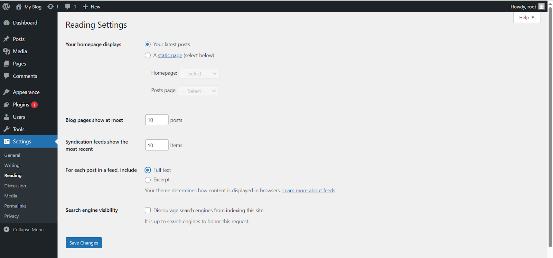Click the Reading Settings heading

(x=96, y=25)
